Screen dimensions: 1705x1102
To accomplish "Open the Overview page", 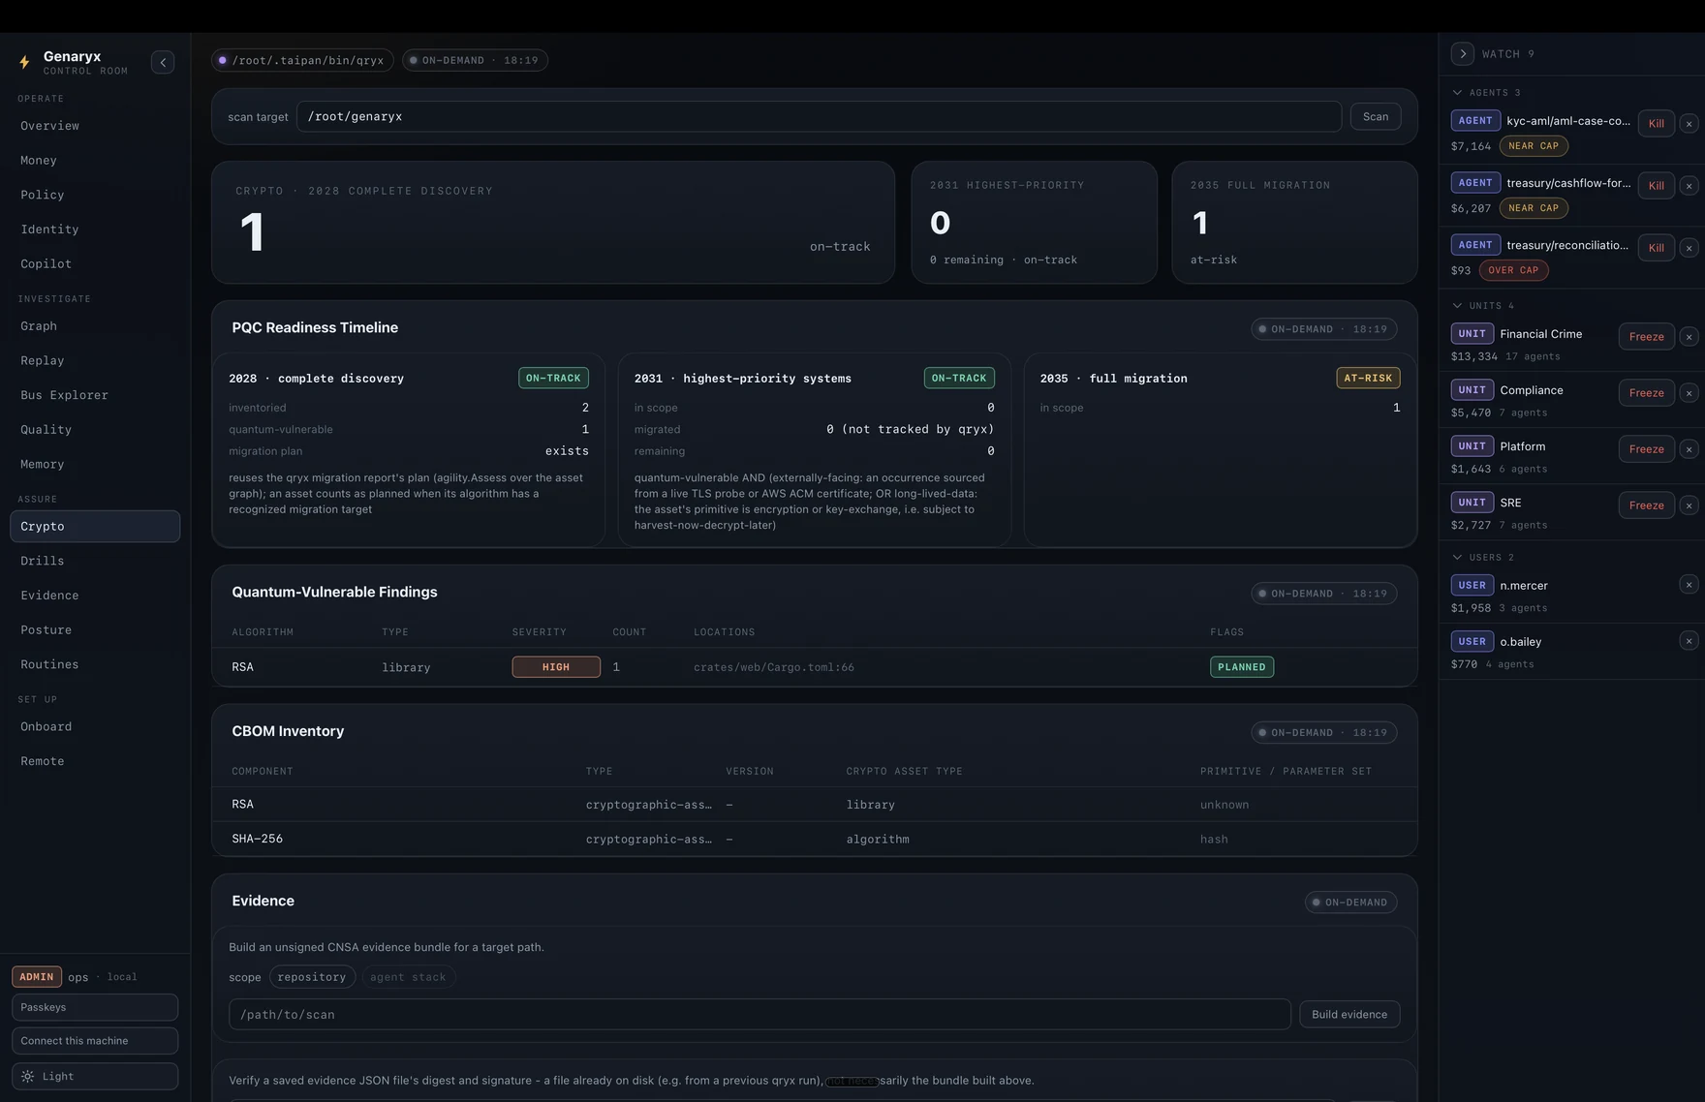I will coord(95,126).
